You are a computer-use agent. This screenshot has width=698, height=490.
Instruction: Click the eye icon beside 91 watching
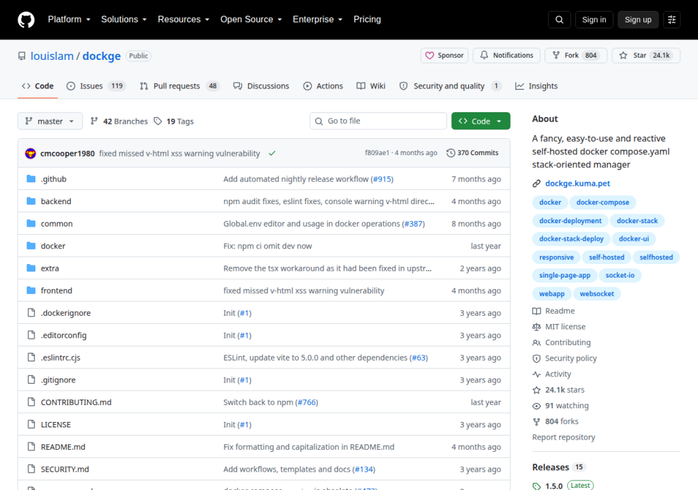click(x=536, y=406)
